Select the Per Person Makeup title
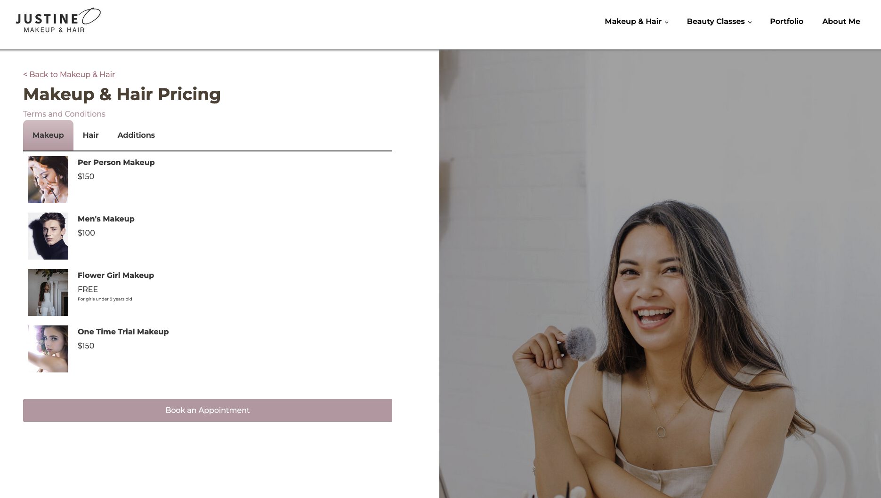The image size is (881, 498). click(116, 162)
